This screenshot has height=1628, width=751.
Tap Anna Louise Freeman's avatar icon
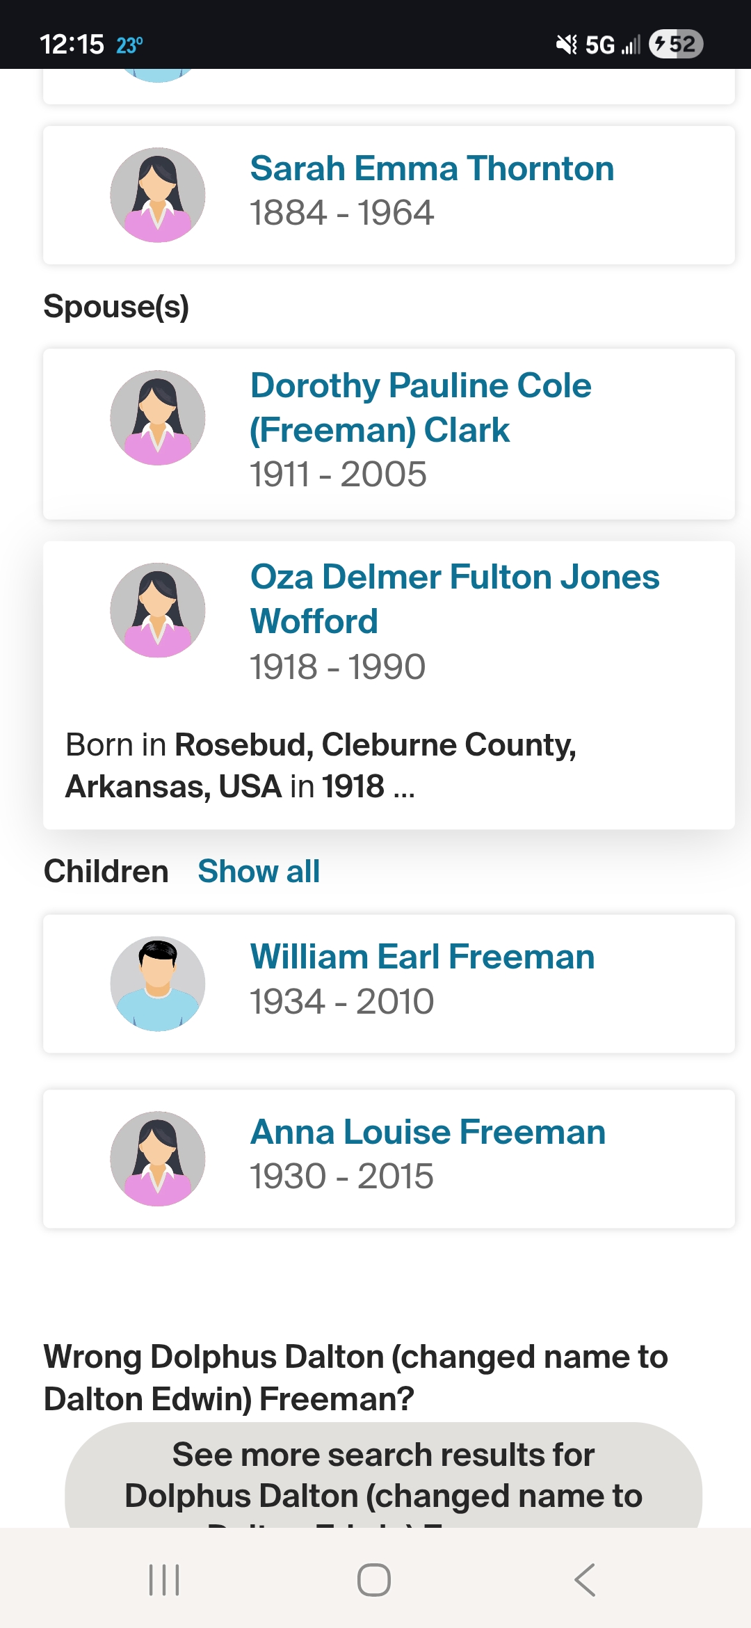click(158, 1158)
